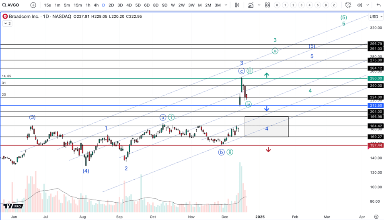Viewport: 384px width, 220px height.
Task: Select quick template circle 0
Action: tap(277, 5)
